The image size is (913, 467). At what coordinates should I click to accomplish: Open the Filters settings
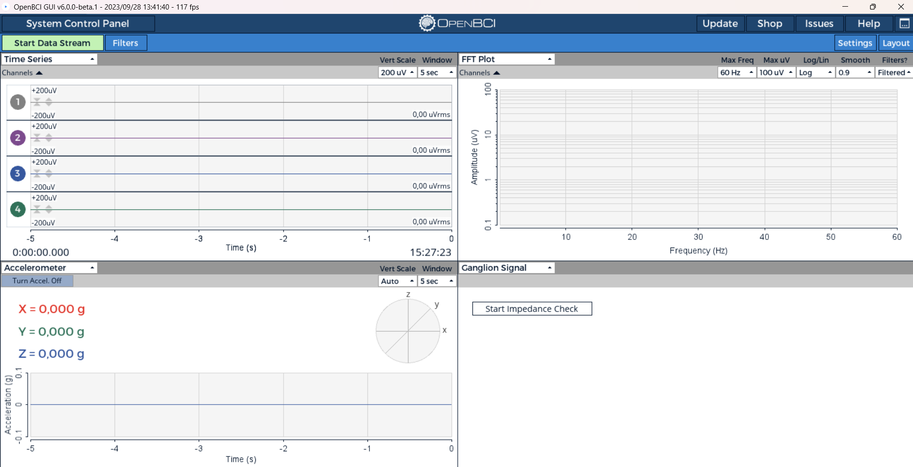[126, 43]
